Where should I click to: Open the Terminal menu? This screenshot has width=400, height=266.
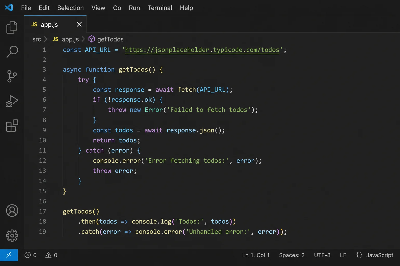click(x=160, y=8)
